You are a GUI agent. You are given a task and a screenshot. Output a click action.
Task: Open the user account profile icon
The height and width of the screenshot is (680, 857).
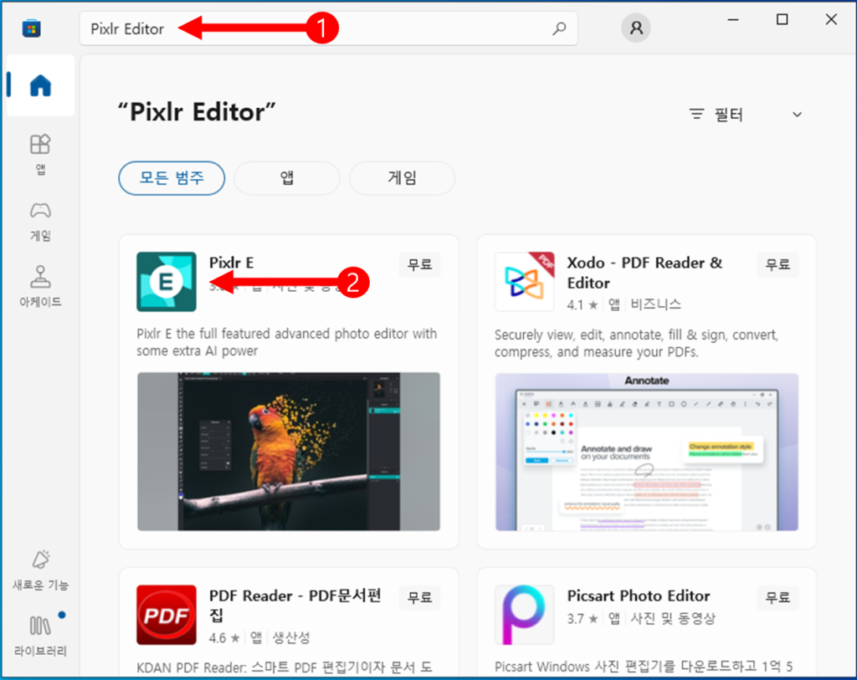click(x=636, y=28)
